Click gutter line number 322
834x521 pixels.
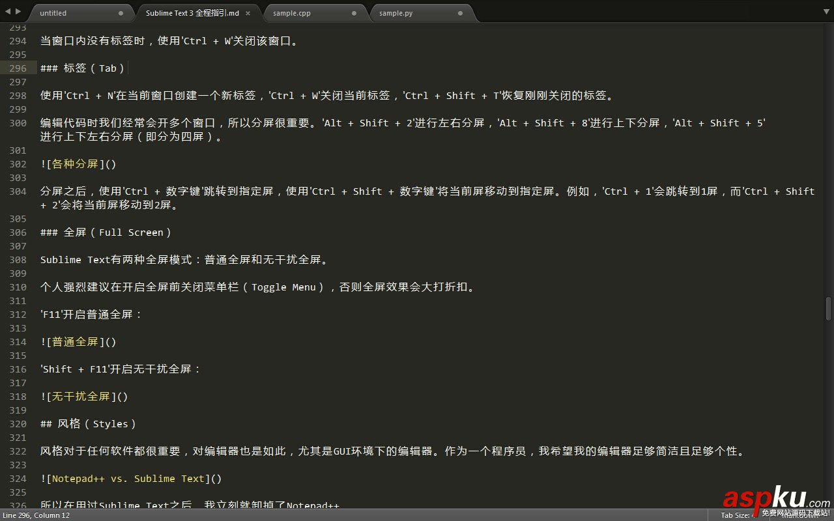18,451
